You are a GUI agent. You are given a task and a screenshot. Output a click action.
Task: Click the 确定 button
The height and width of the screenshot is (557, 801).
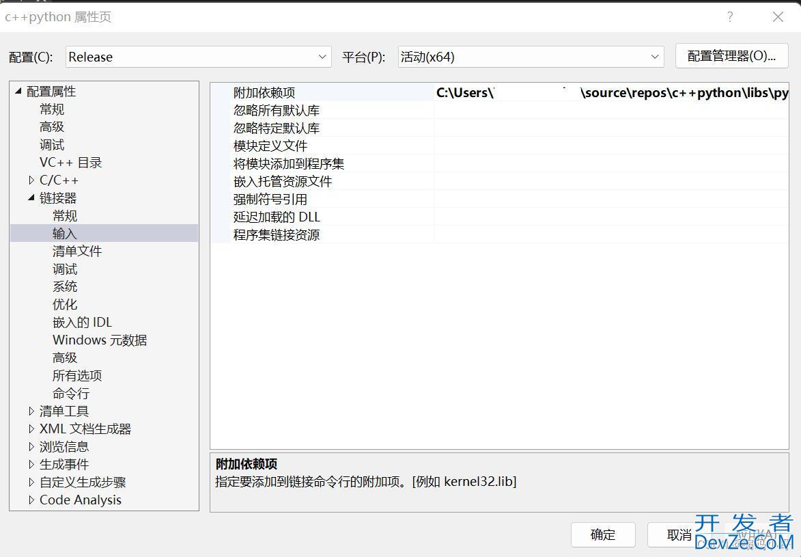pos(603,534)
